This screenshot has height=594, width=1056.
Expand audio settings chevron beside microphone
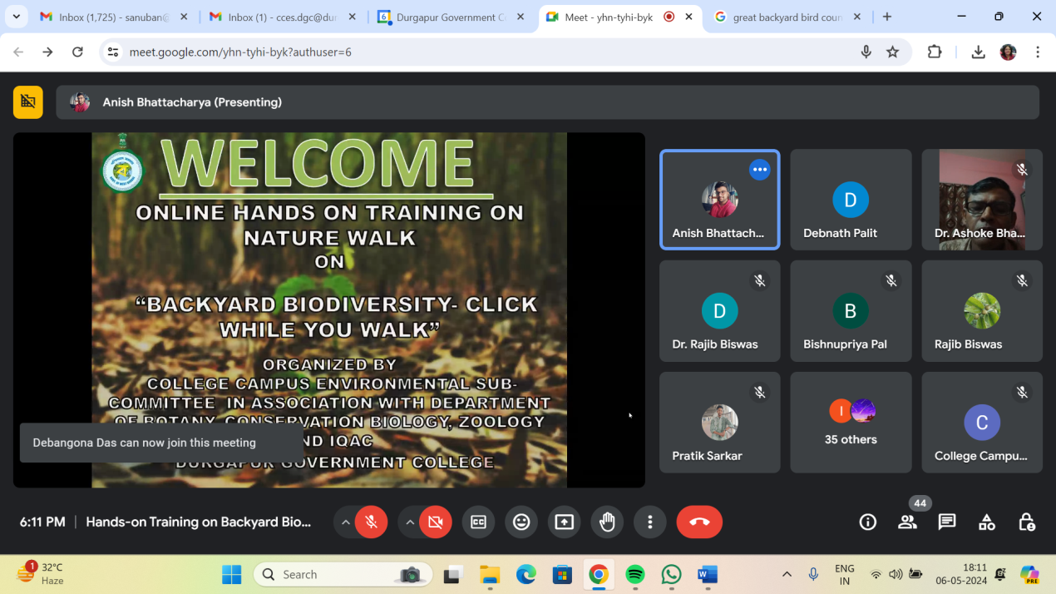345,522
